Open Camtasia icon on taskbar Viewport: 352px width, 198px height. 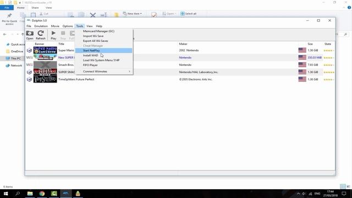click(54, 194)
